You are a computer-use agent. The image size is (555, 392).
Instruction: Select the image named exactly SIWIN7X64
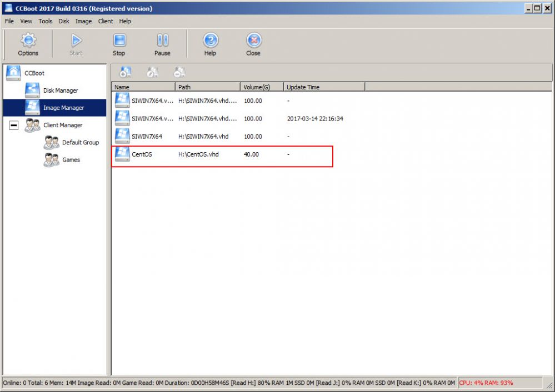coord(147,137)
